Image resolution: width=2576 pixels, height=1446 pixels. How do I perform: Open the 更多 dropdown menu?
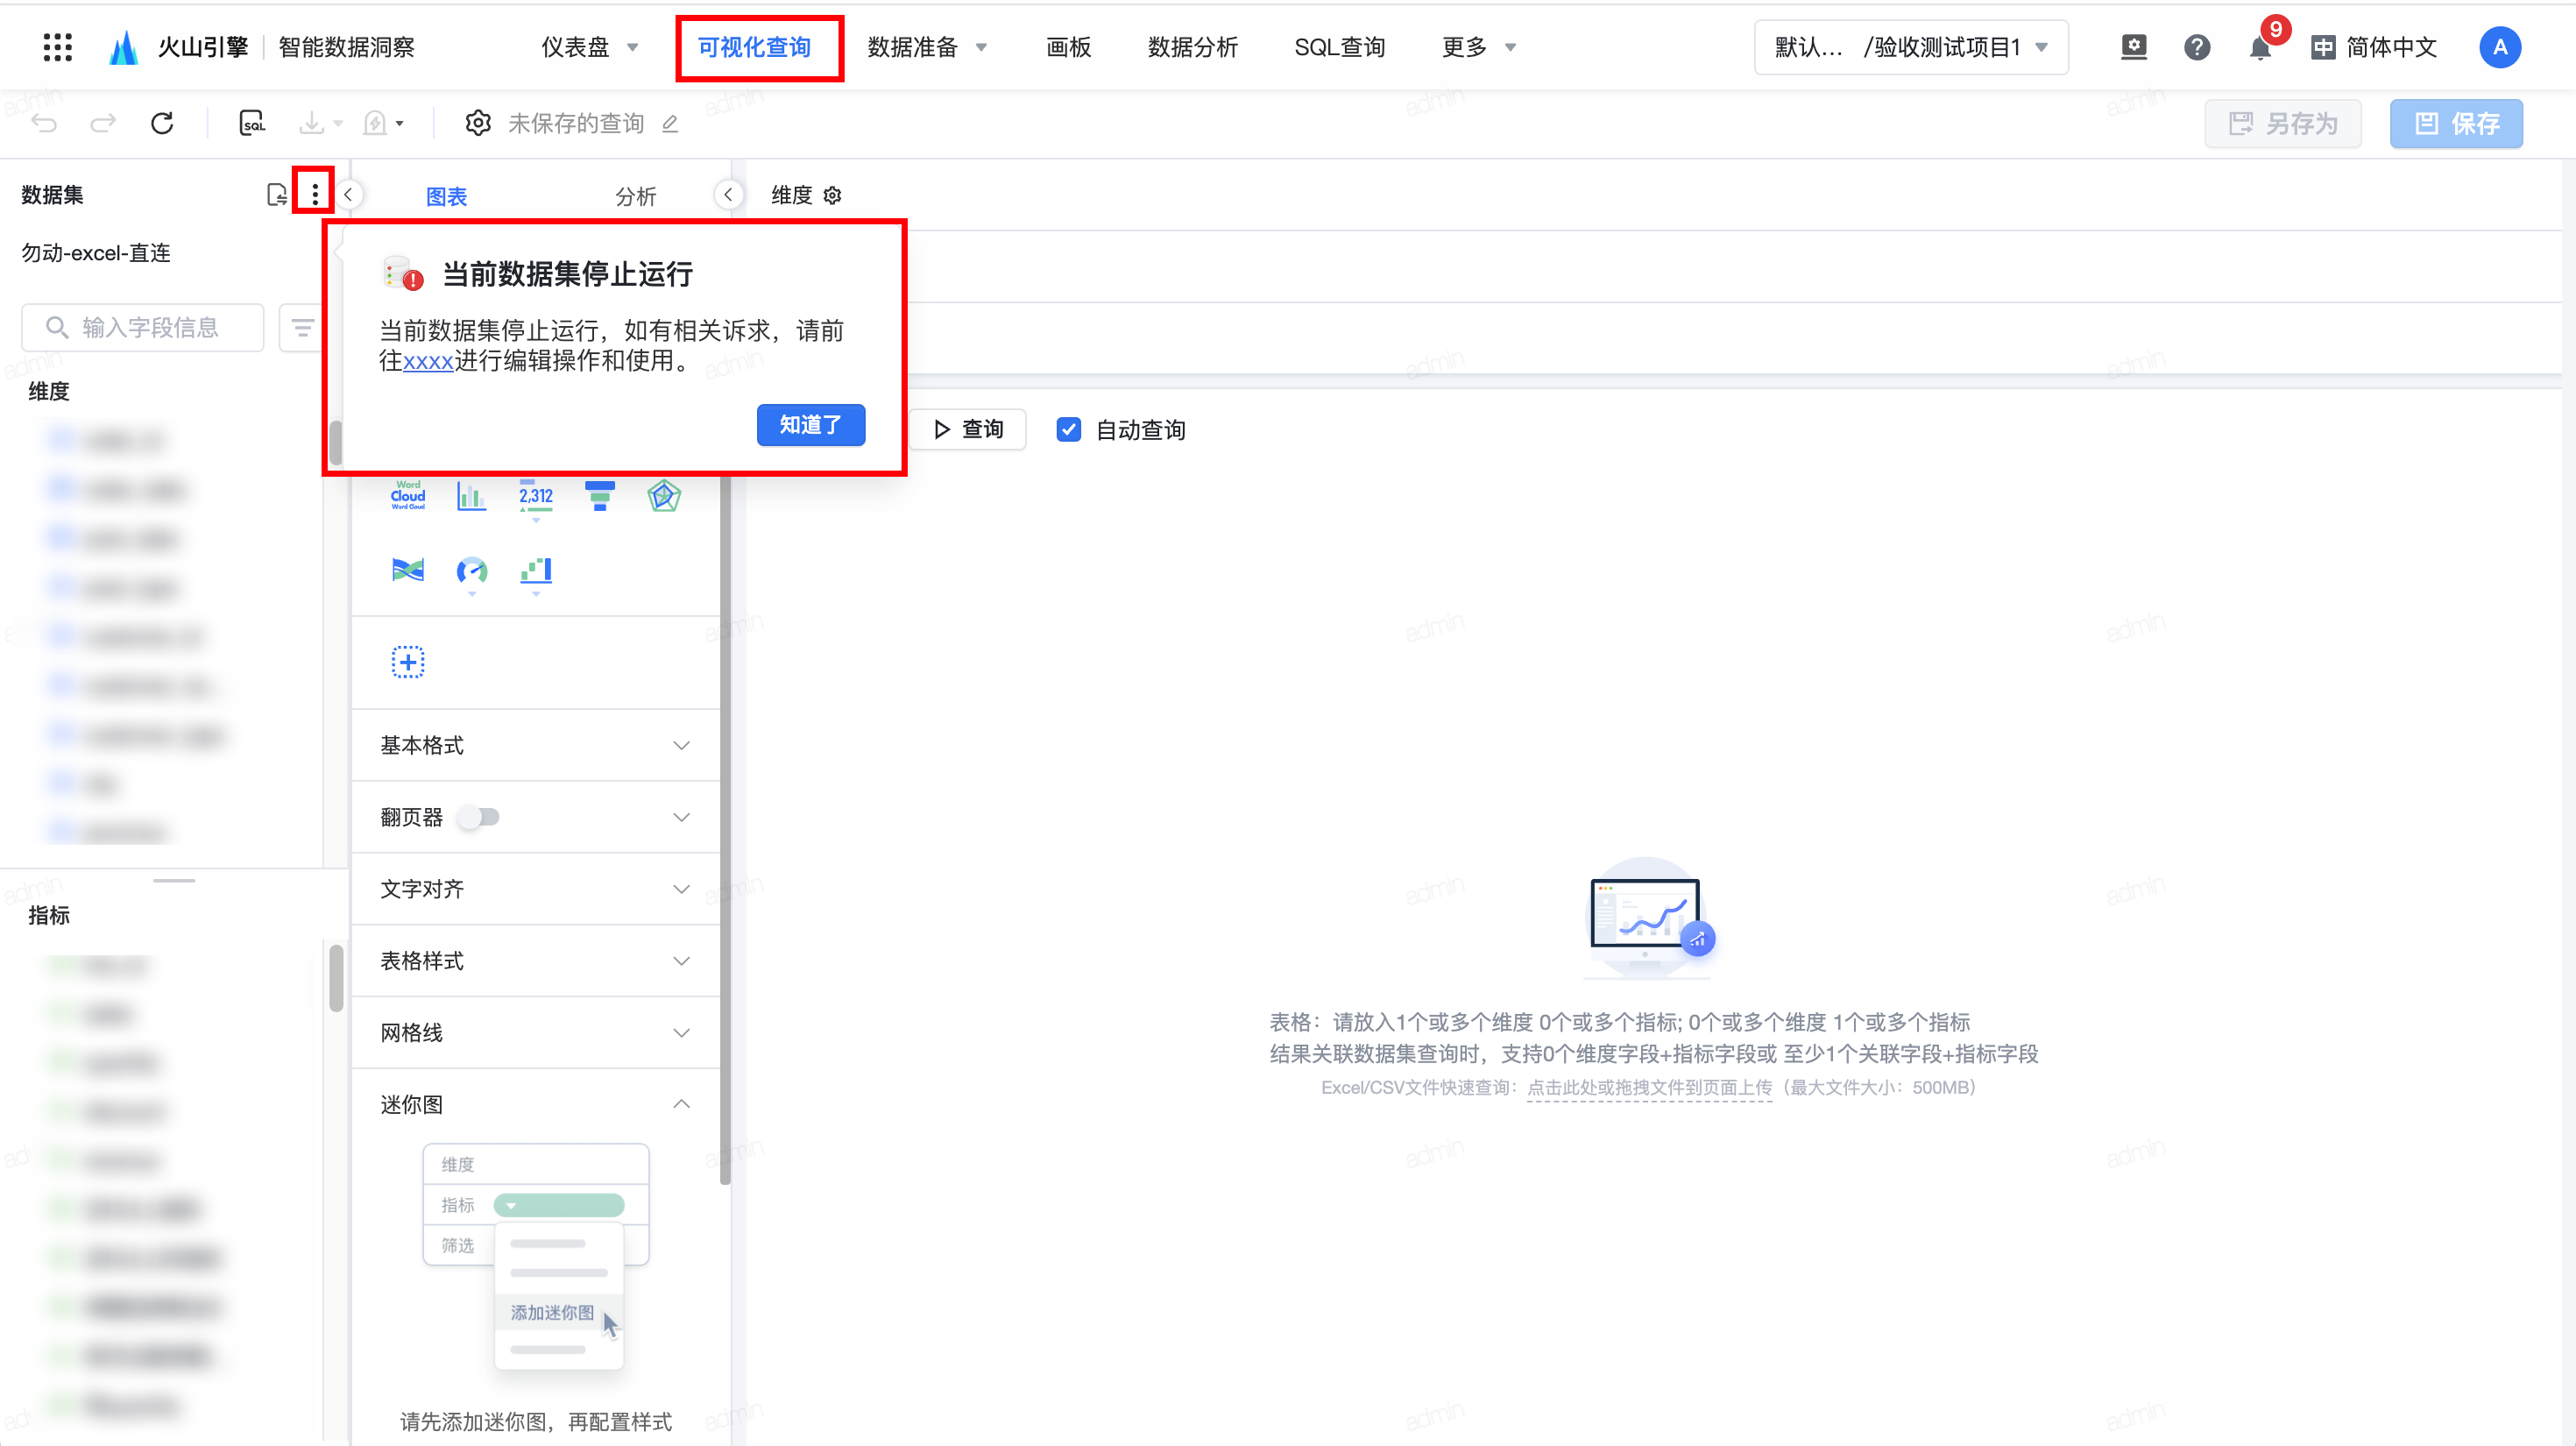[x=1479, y=47]
